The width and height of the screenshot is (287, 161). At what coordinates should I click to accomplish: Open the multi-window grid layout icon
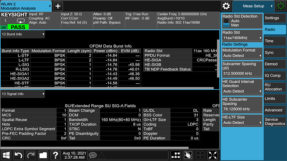pos(200,155)
